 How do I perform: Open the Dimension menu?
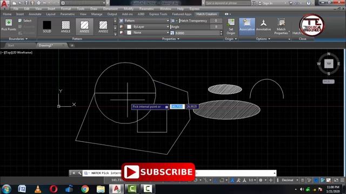click(110, 9)
